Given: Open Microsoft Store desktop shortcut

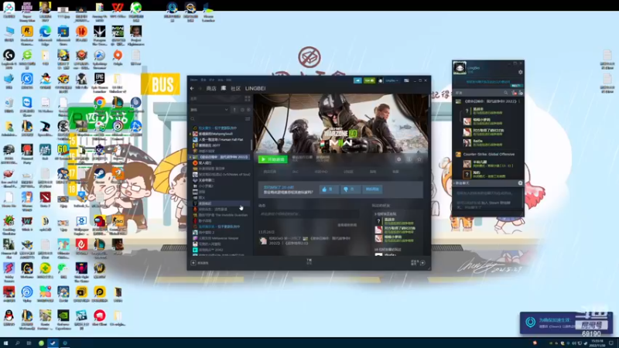Looking at the screenshot, I should (x=63, y=34).
